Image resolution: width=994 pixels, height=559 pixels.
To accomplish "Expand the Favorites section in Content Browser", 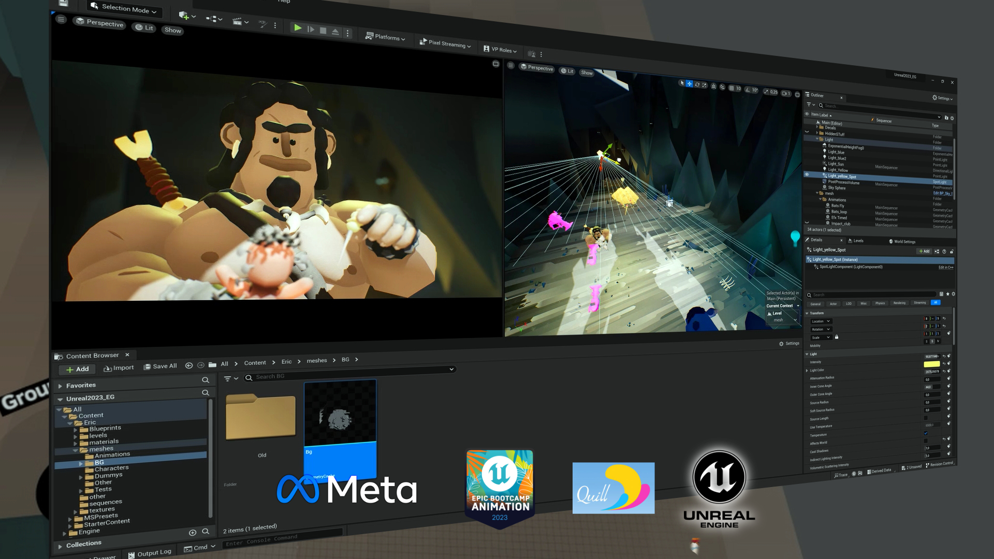I will [60, 386].
